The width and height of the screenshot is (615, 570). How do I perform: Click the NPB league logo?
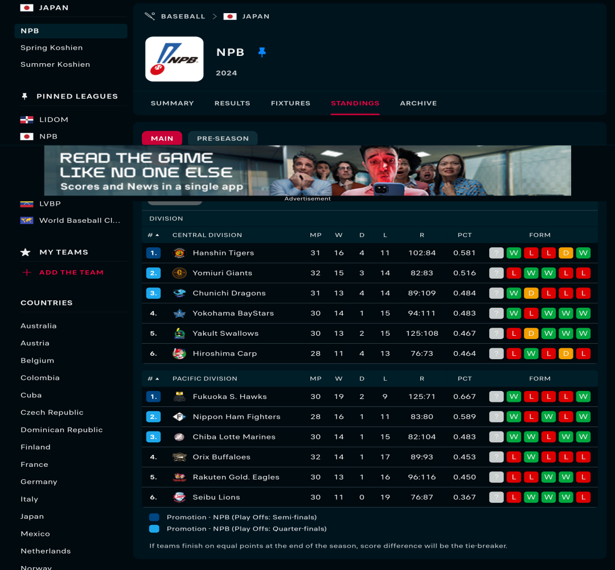174,59
